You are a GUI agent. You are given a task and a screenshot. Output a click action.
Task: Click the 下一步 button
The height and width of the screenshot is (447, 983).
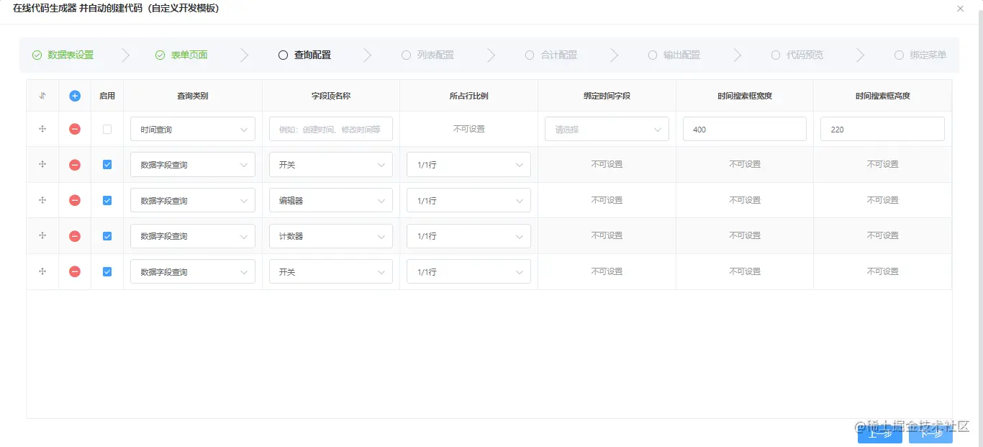click(930, 434)
